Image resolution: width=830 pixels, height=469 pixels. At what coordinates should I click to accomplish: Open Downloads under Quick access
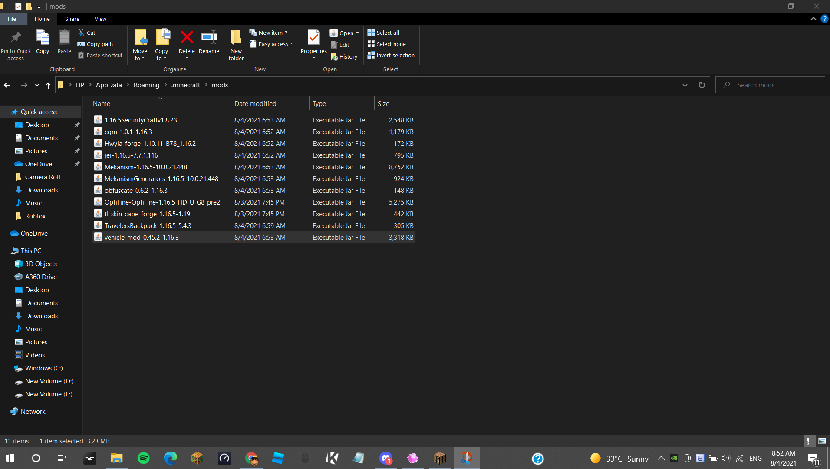click(x=41, y=190)
